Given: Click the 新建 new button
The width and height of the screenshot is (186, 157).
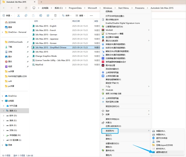Looking at the screenshot, I should tap(6, 15).
